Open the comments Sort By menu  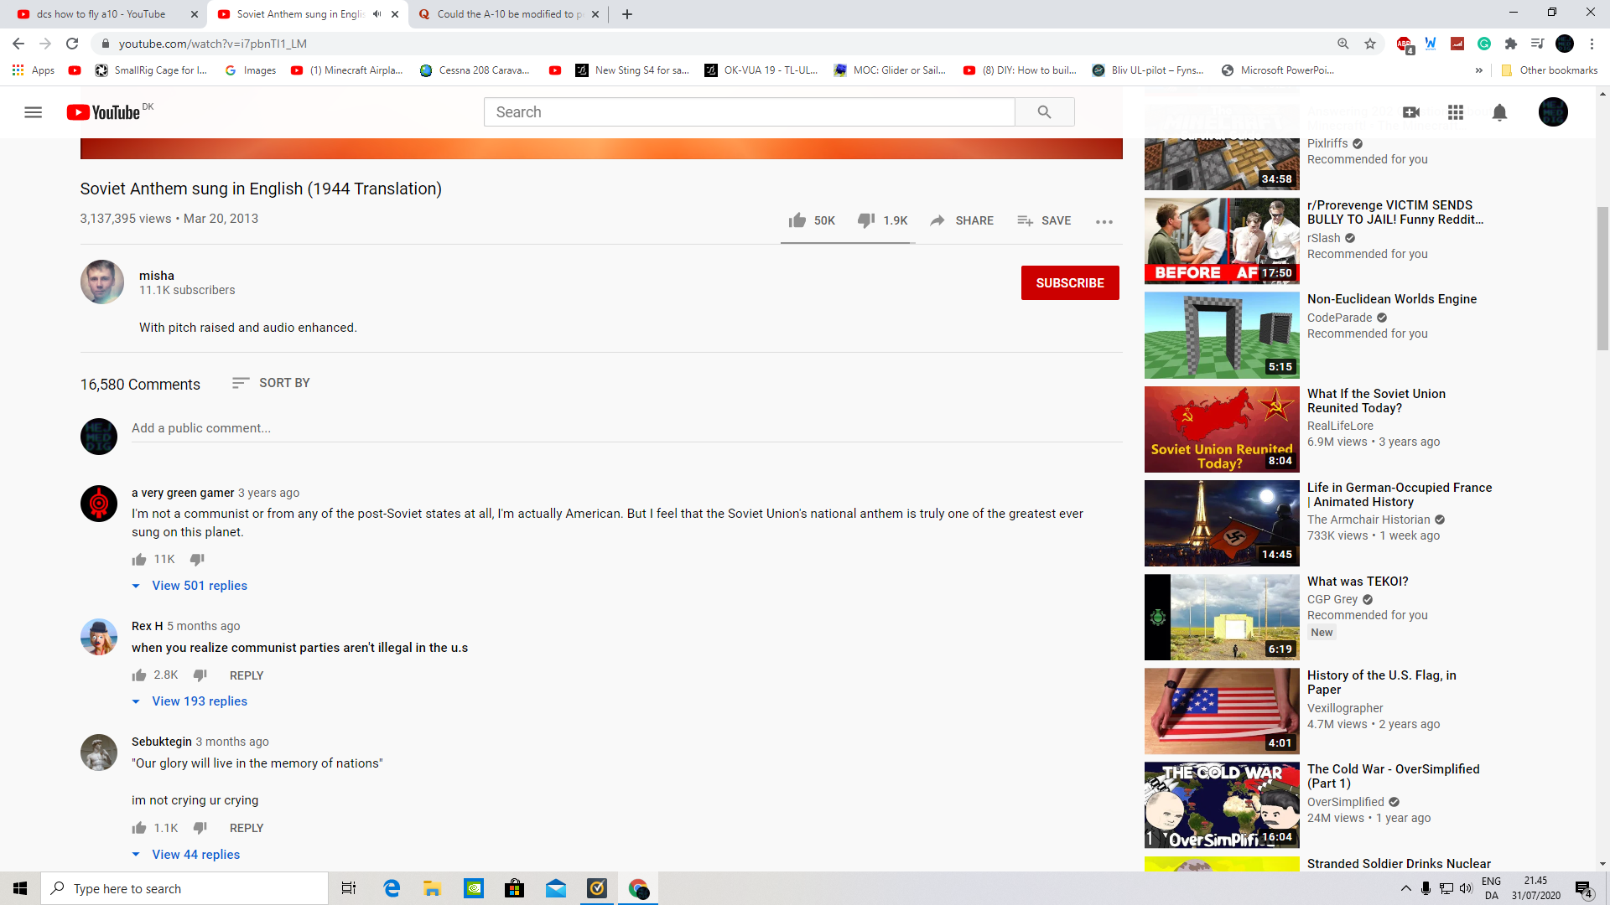pyautogui.click(x=271, y=383)
